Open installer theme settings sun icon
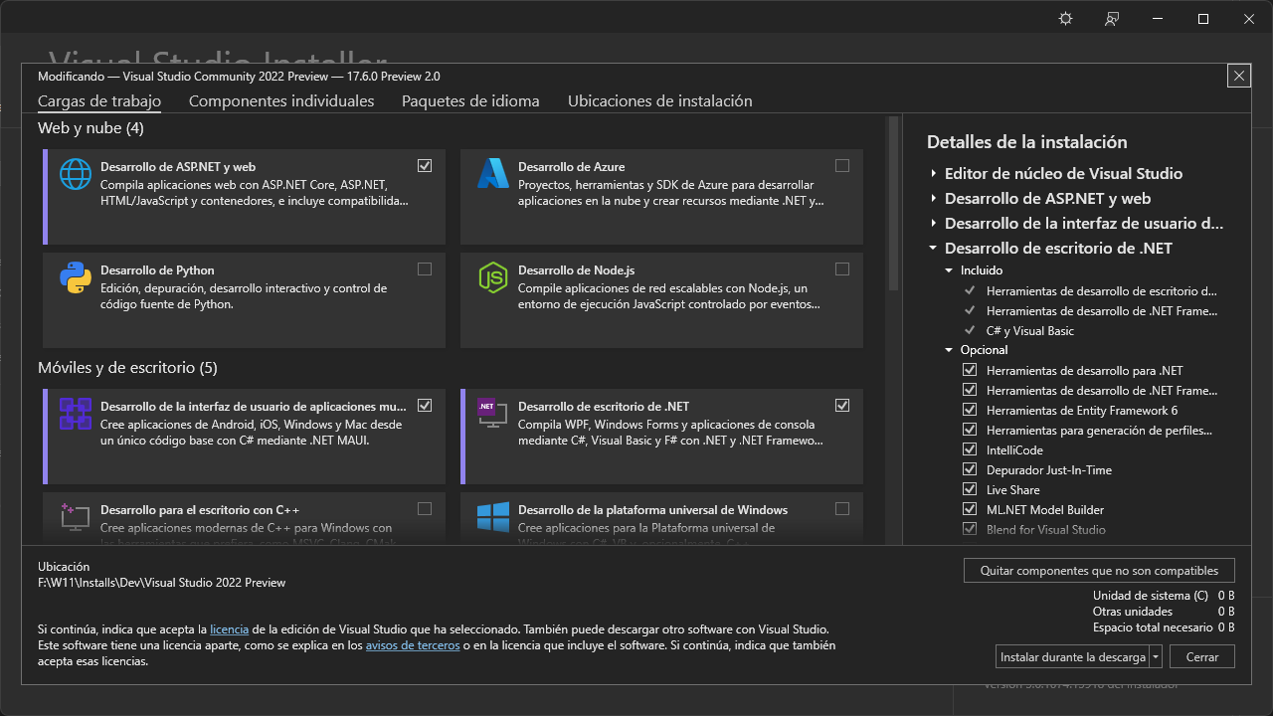 [x=1066, y=19]
